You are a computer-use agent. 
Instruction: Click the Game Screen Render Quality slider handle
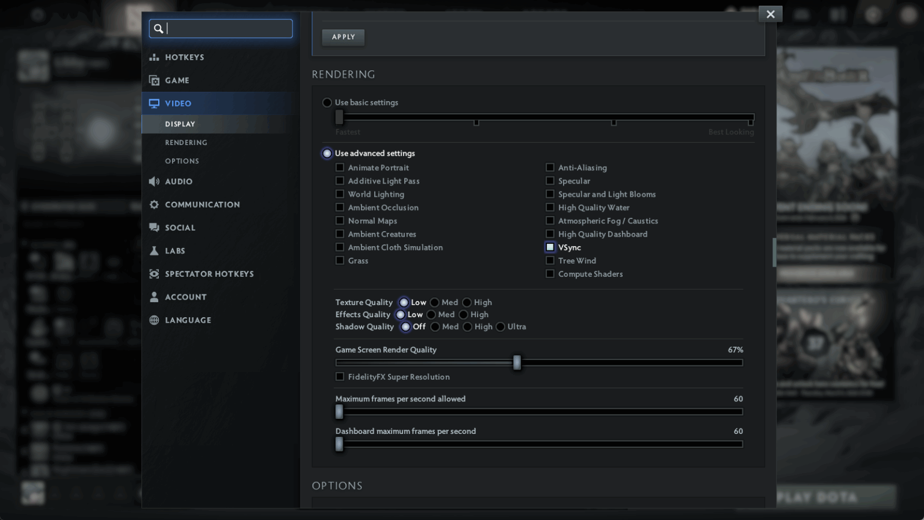tap(517, 362)
